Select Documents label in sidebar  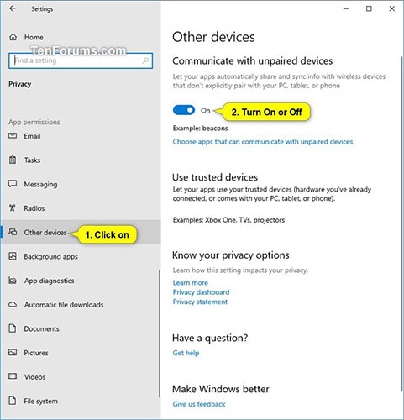pyautogui.click(x=41, y=328)
